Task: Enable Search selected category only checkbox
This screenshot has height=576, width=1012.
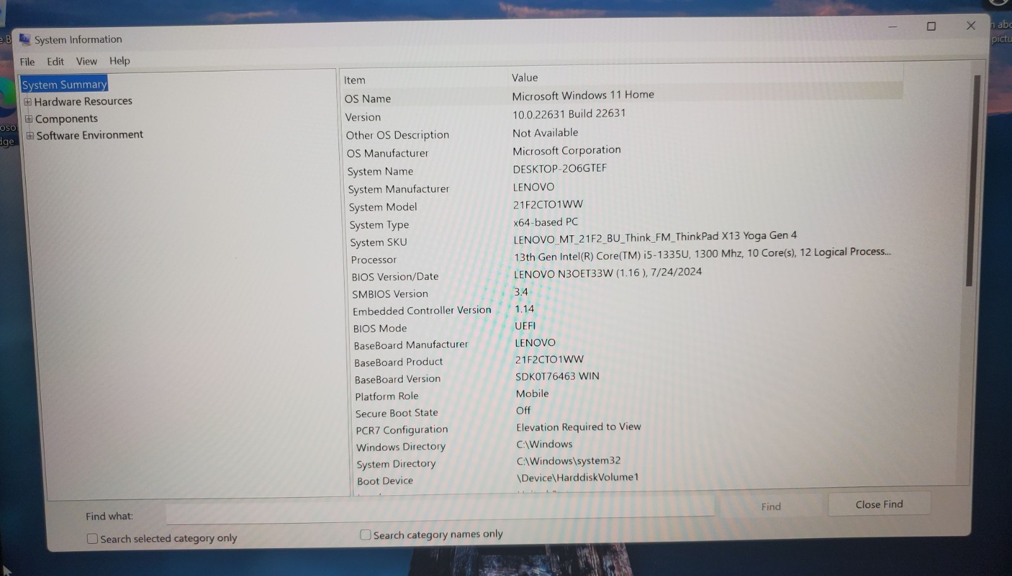Action: tap(92, 539)
